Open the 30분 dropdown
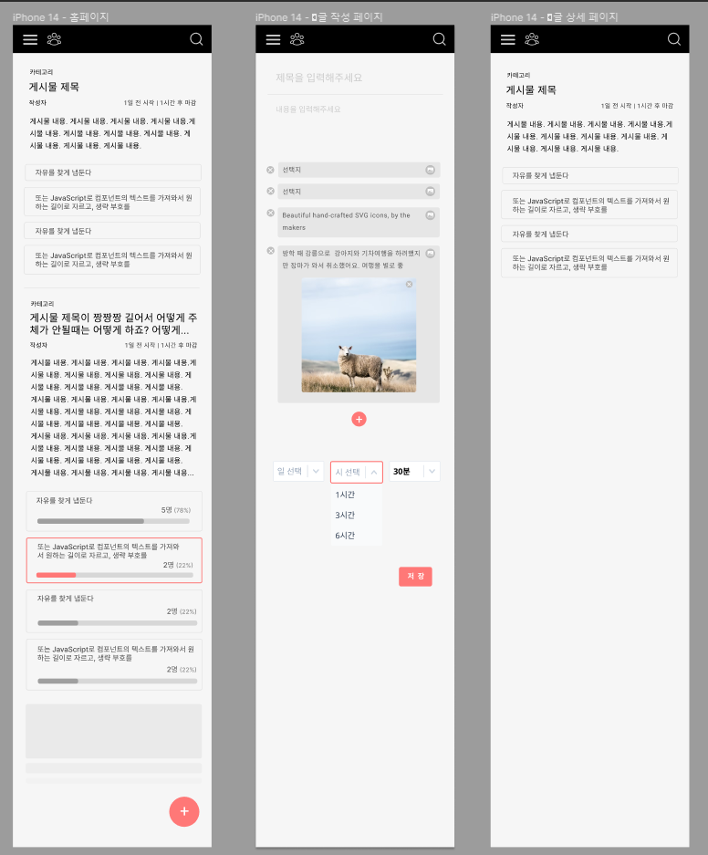This screenshot has height=855, width=708. point(414,471)
